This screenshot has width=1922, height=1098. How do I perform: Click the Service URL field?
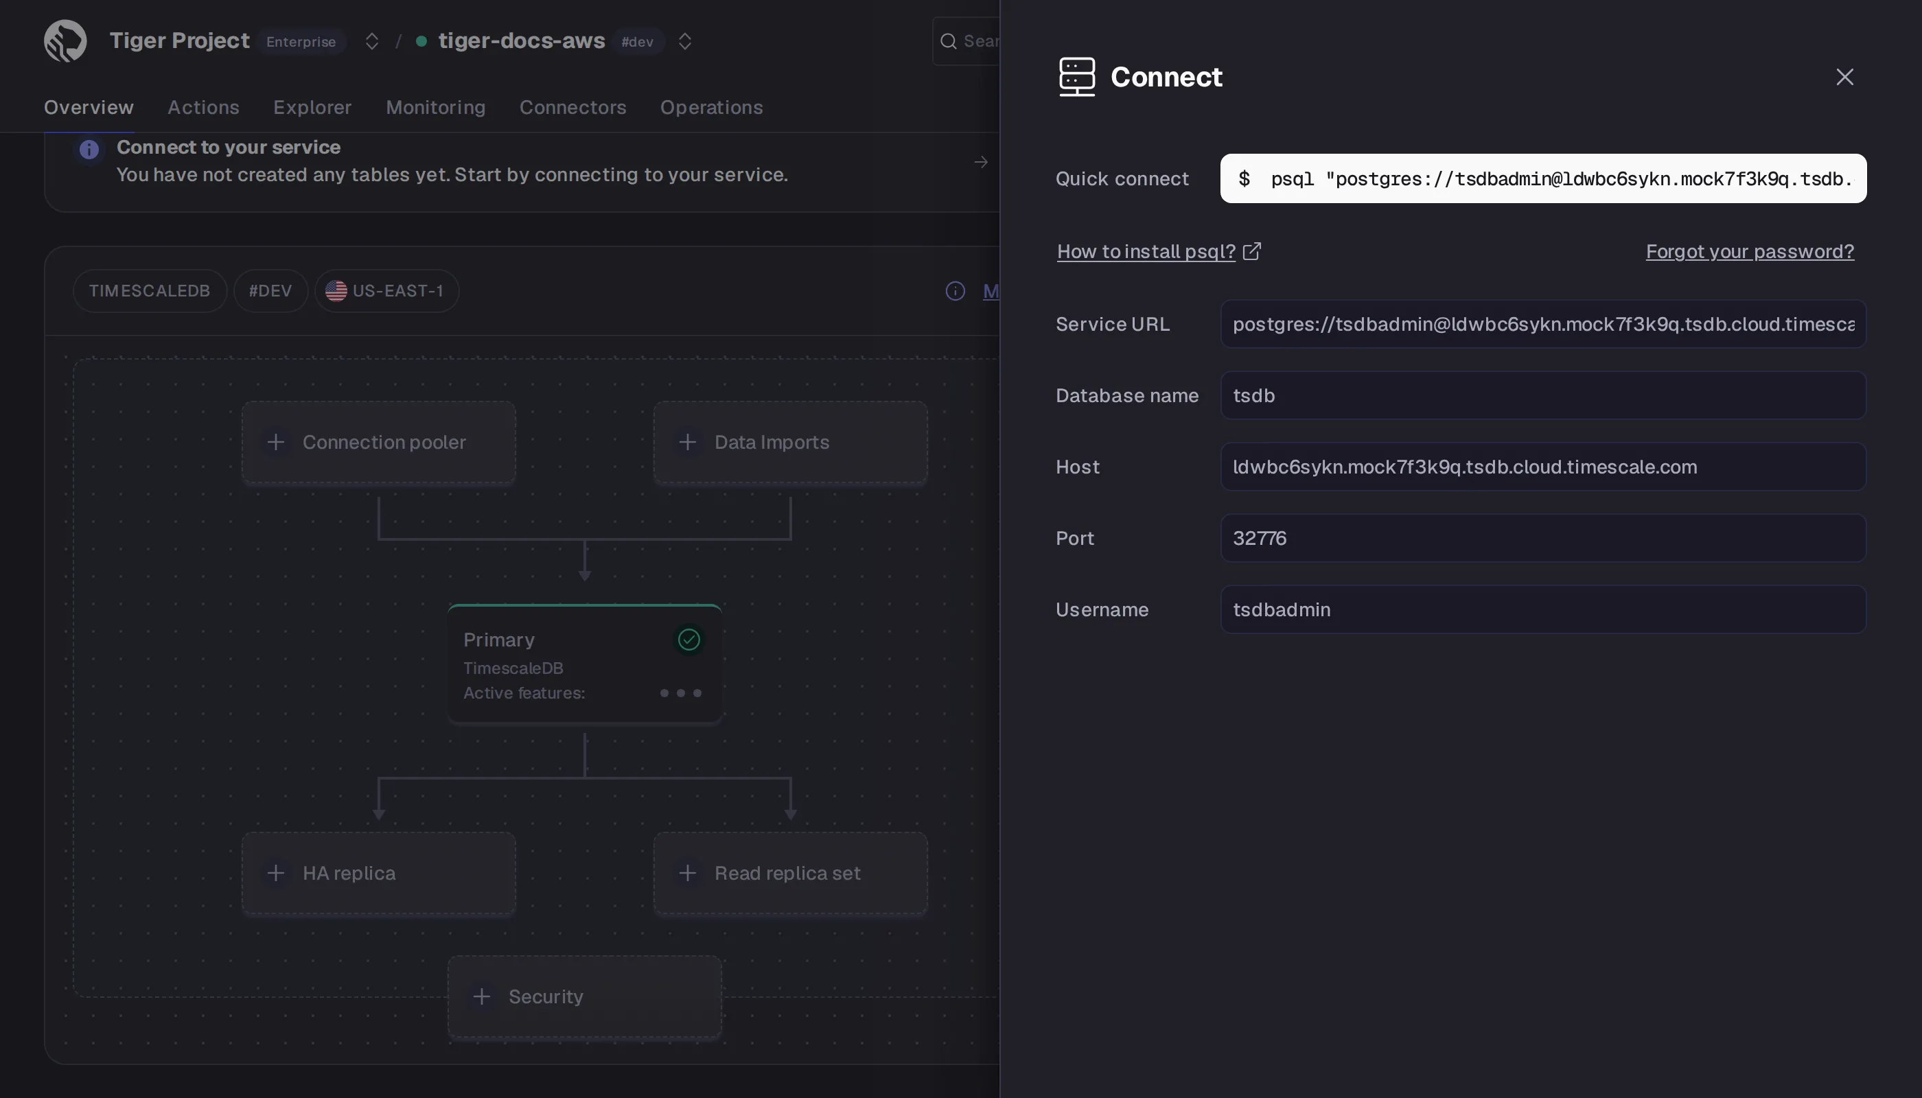[x=1543, y=325]
